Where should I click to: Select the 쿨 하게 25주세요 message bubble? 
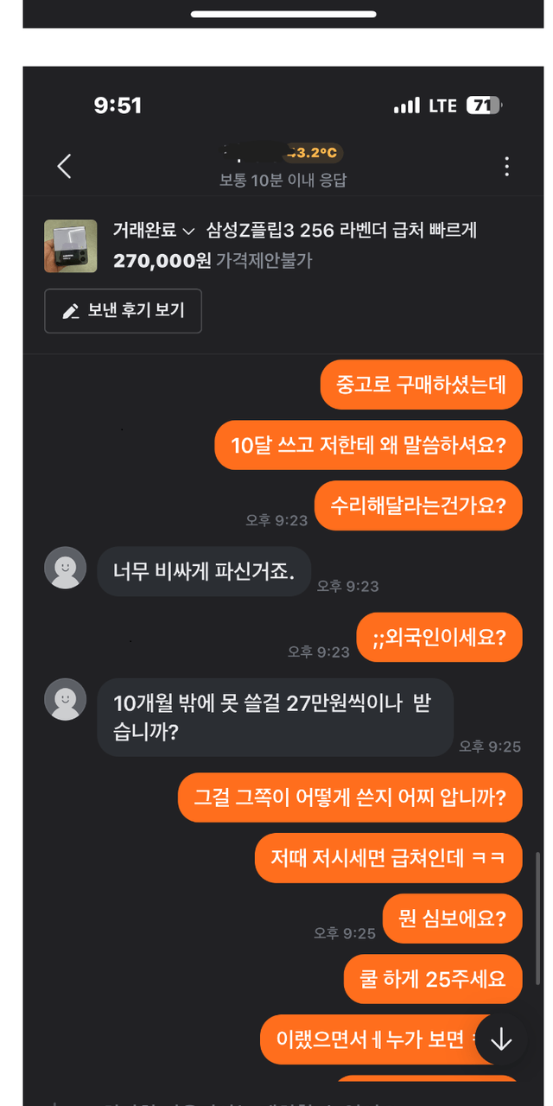[434, 979]
